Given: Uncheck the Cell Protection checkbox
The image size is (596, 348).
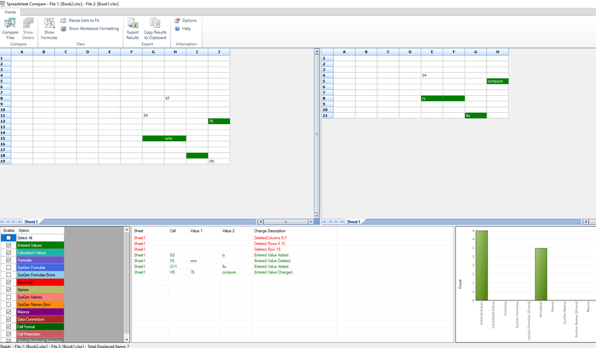Looking at the screenshot, I should 9,334.
